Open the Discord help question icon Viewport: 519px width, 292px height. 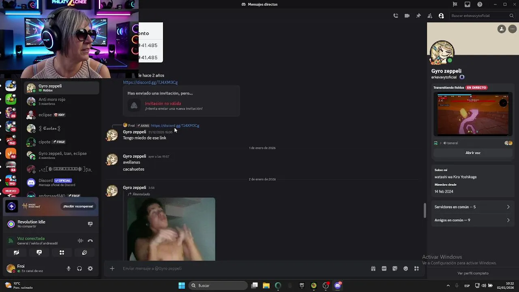480,4
